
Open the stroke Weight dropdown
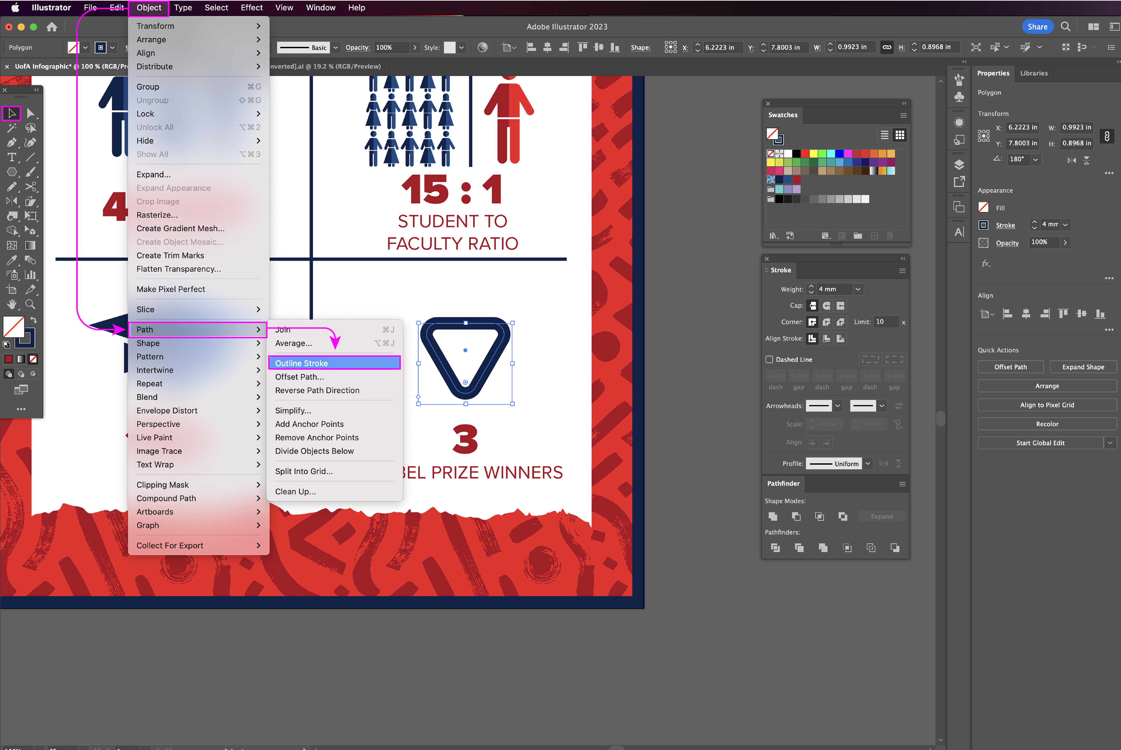(x=858, y=289)
